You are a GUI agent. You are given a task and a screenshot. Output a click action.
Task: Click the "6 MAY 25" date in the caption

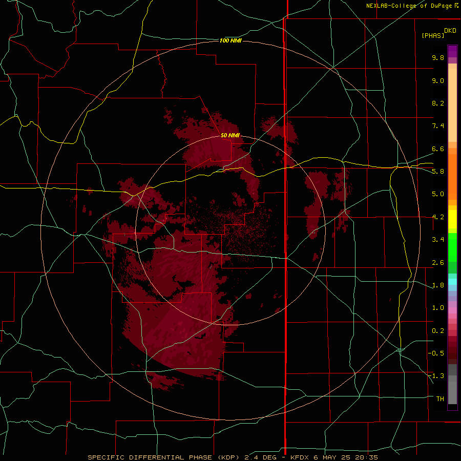click(x=332, y=457)
